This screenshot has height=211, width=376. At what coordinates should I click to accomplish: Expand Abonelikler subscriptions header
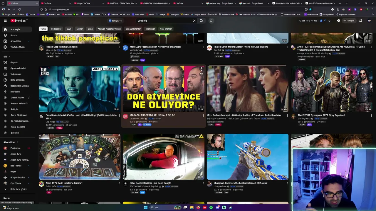pyautogui.click(x=11, y=142)
